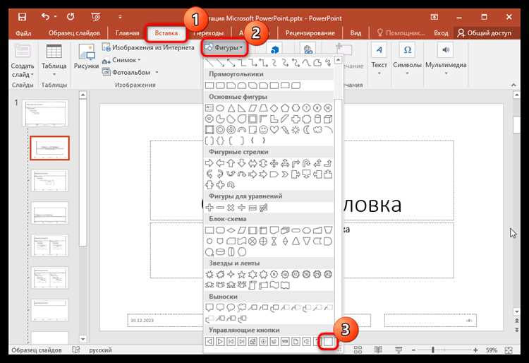This screenshot has width=529, height=363.
Task: Open Общий доступ sharing
Action: [x=484, y=33]
